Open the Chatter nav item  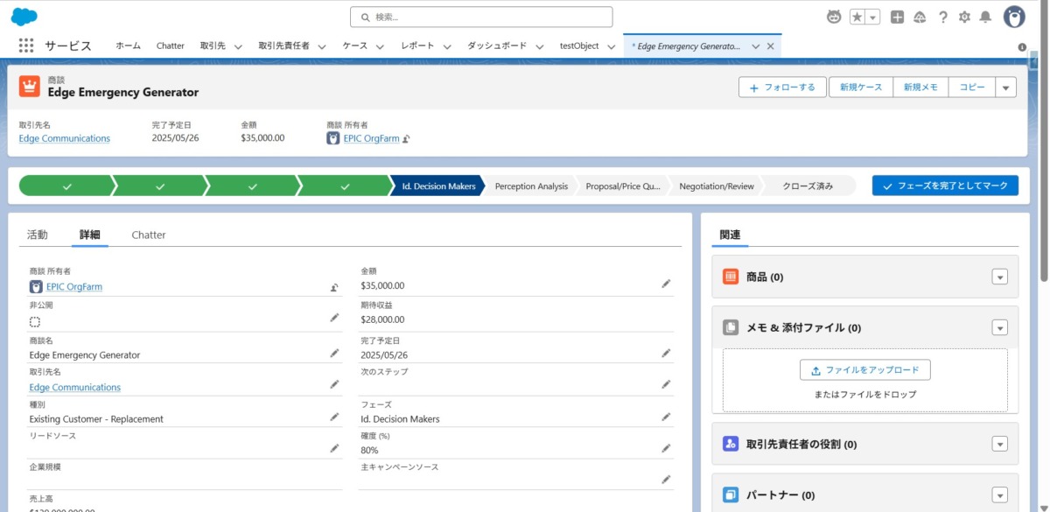pyautogui.click(x=170, y=46)
